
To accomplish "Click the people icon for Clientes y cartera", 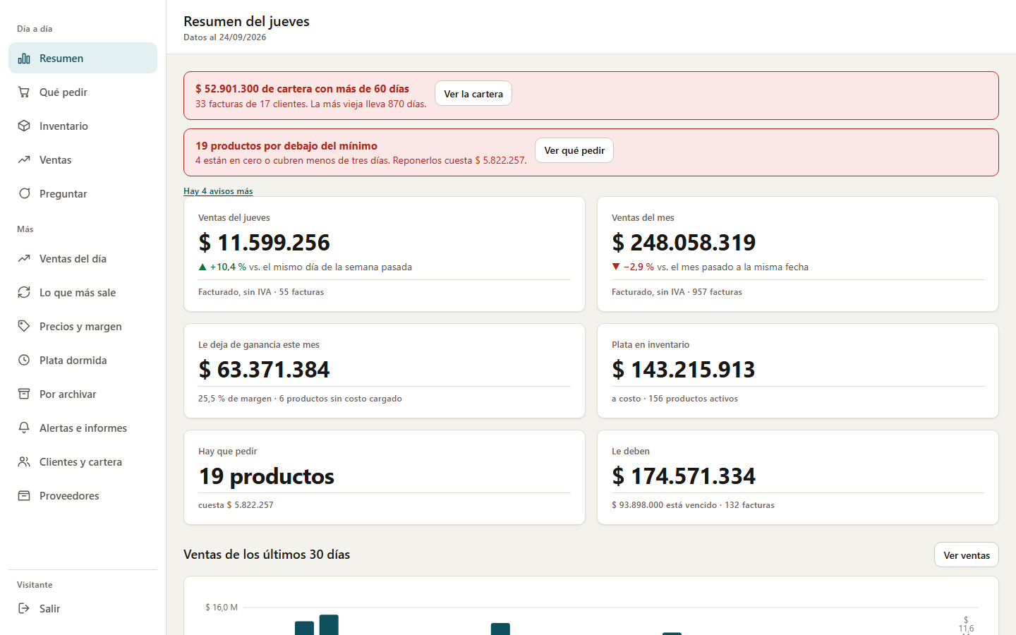I will (x=24, y=462).
